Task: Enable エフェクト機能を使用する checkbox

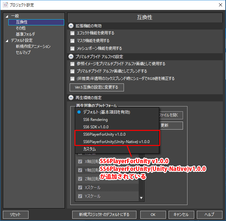Action: click(x=72, y=33)
